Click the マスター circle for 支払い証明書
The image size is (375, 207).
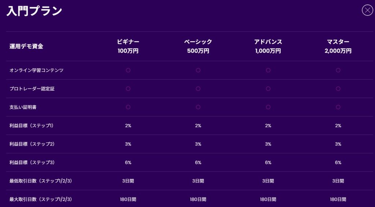338,107
